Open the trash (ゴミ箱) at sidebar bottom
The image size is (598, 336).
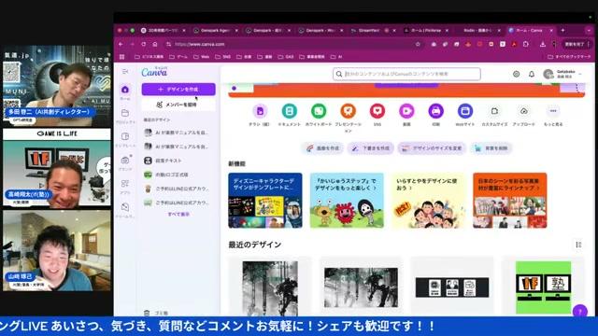click(156, 313)
